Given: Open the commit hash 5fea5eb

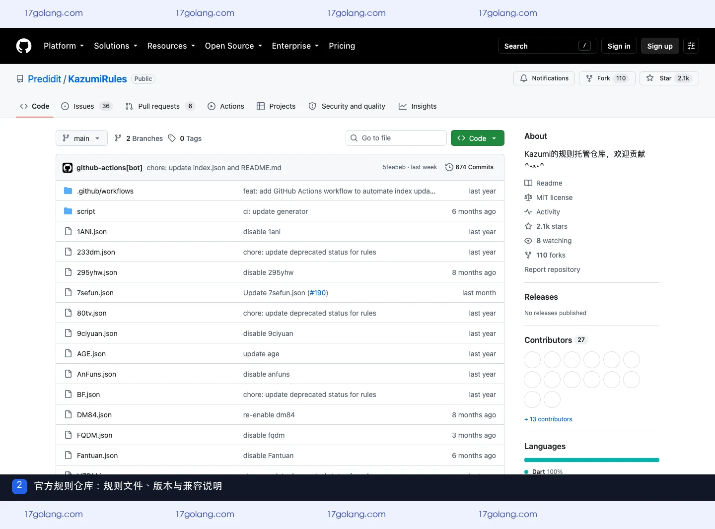Looking at the screenshot, I should [394, 167].
